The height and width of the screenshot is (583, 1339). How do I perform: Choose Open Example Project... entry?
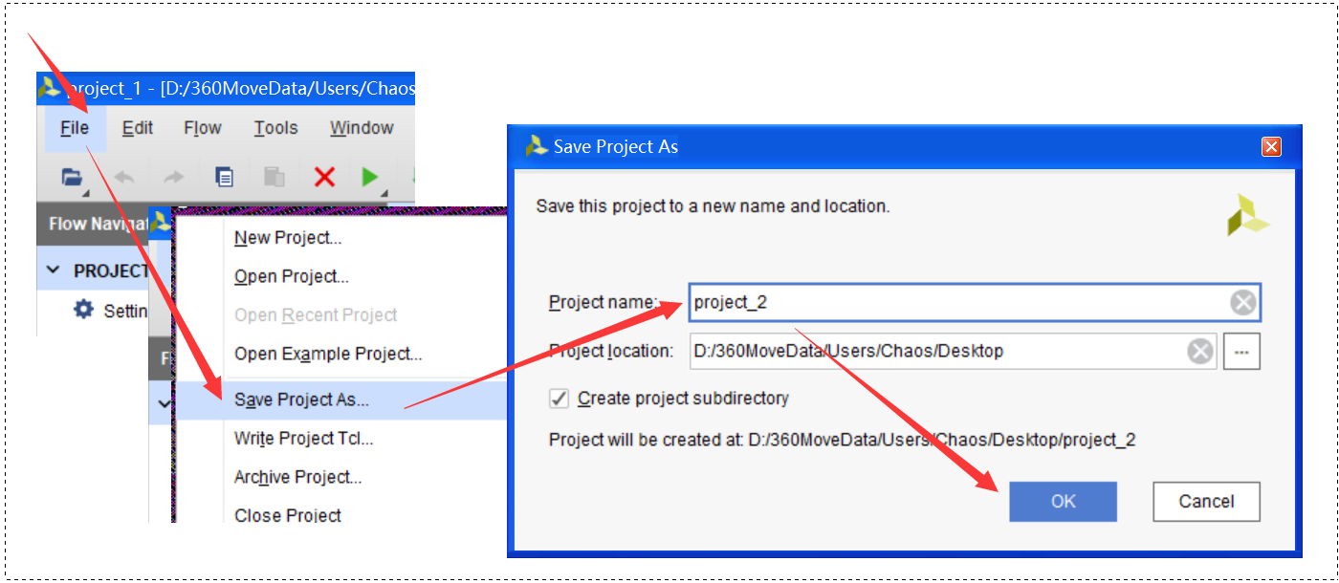pyautogui.click(x=328, y=354)
